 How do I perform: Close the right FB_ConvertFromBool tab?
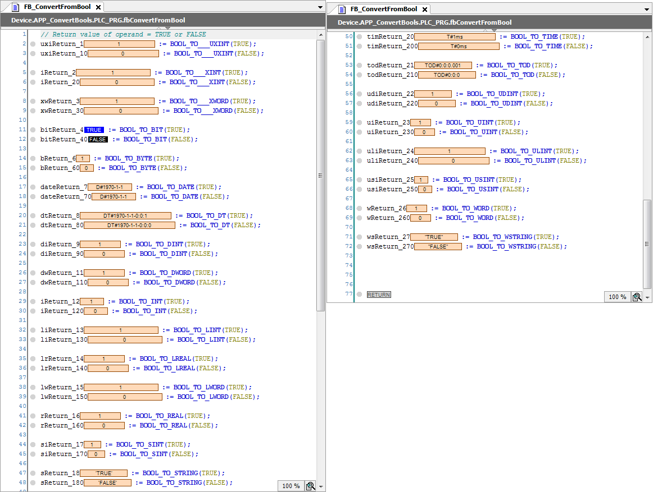click(x=425, y=10)
